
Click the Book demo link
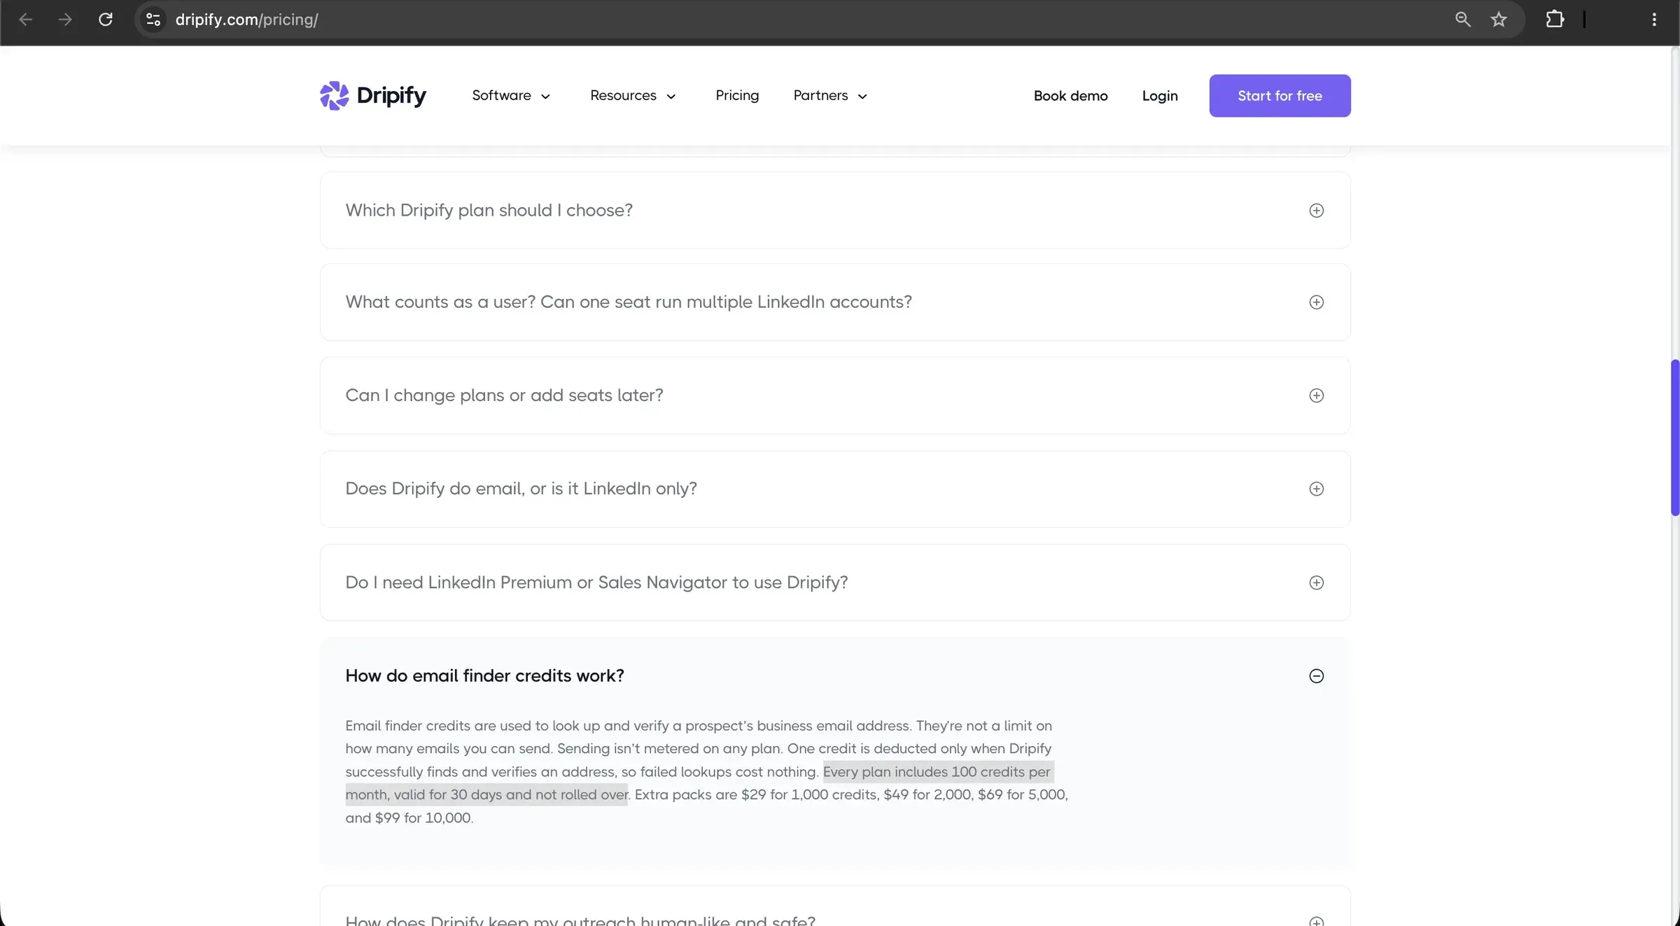[x=1070, y=96]
